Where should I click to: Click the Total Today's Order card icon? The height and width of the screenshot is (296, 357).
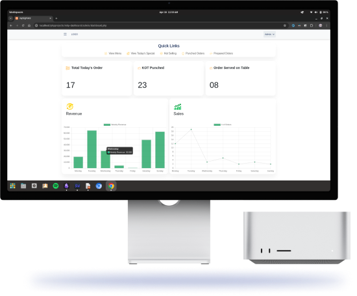tap(69, 69)
